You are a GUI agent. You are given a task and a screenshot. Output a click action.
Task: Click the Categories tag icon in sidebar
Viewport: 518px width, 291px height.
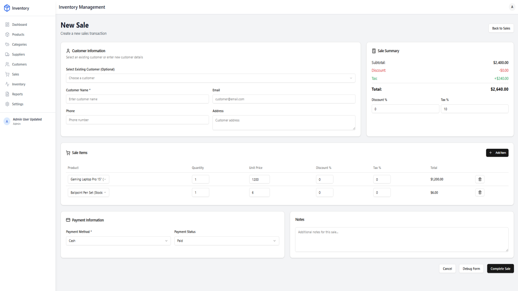7,44
